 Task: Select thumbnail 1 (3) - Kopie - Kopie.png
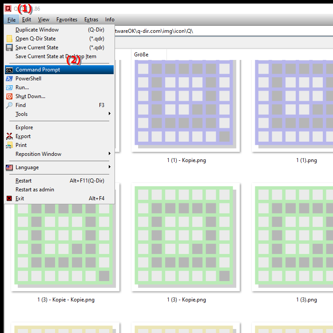pos(65,247)
